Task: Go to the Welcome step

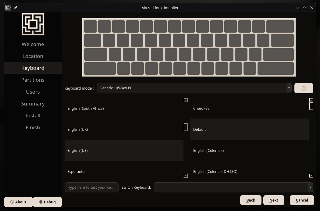Action: [33, 44]
